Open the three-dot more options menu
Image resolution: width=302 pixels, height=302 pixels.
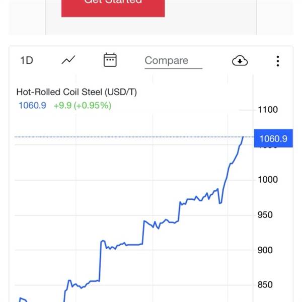coord(277,61)
